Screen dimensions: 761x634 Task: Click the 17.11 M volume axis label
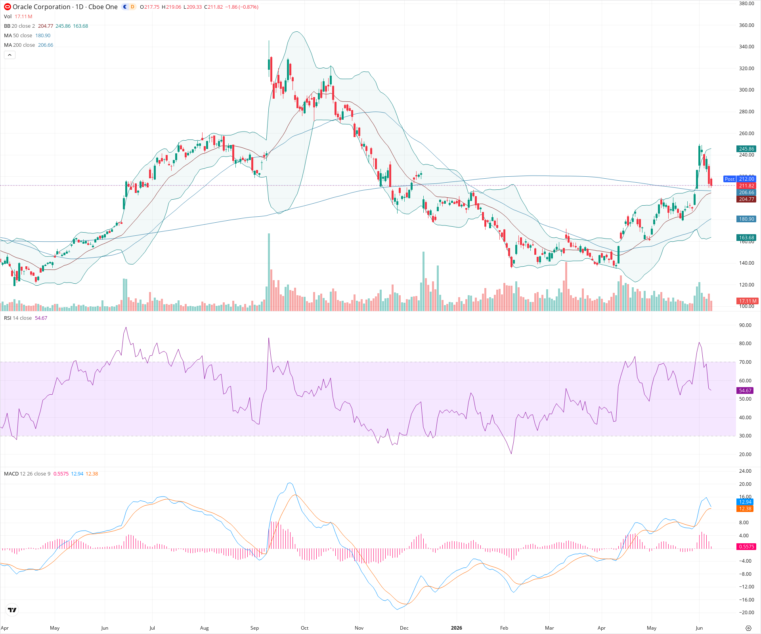747,301
